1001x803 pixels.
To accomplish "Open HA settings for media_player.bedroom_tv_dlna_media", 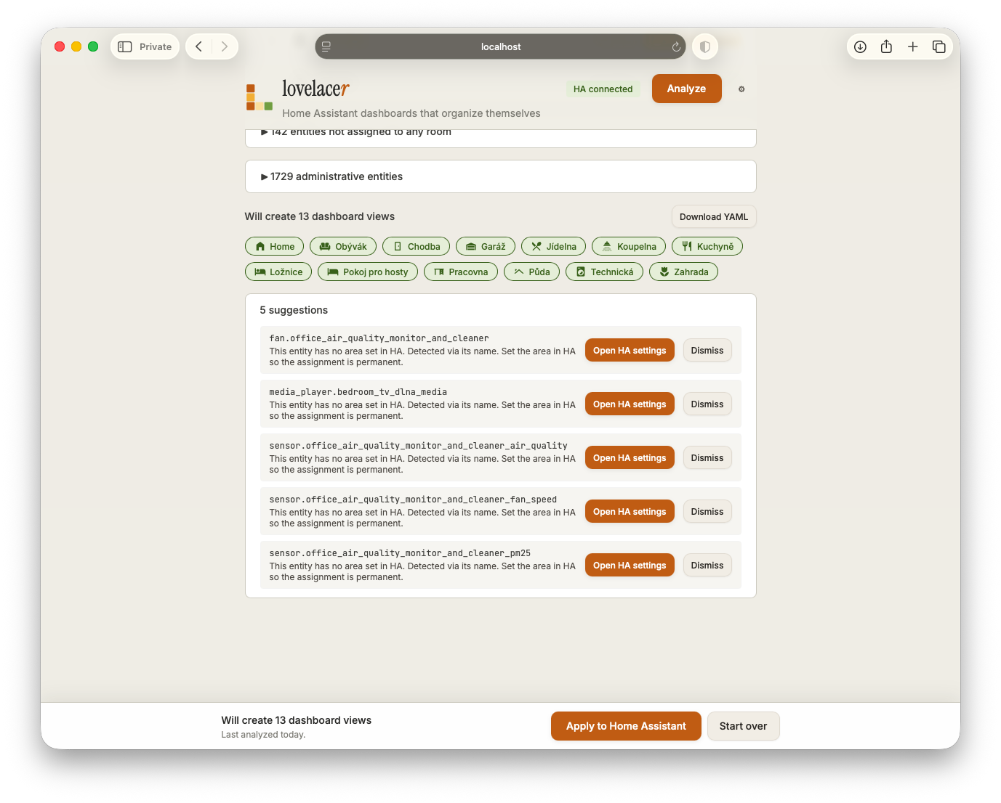I will point(630,404).
